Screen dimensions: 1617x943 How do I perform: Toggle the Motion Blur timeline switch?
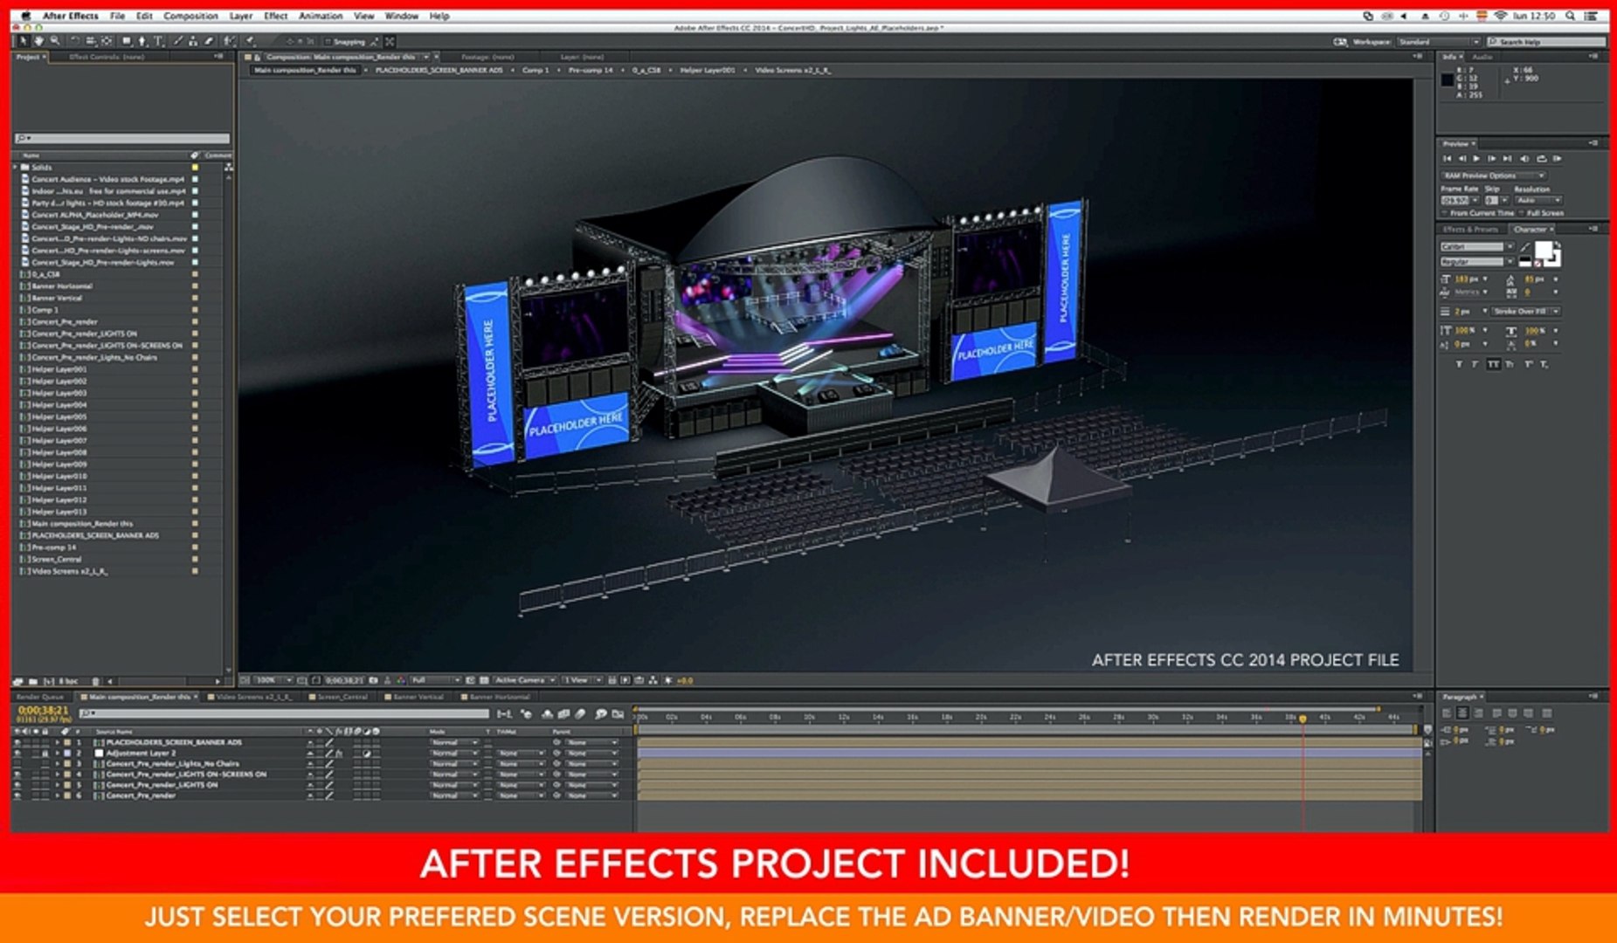point(580,714)
